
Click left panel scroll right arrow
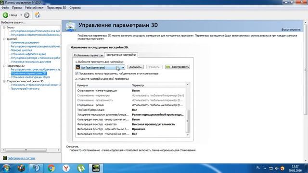click(x=58, y=150)
